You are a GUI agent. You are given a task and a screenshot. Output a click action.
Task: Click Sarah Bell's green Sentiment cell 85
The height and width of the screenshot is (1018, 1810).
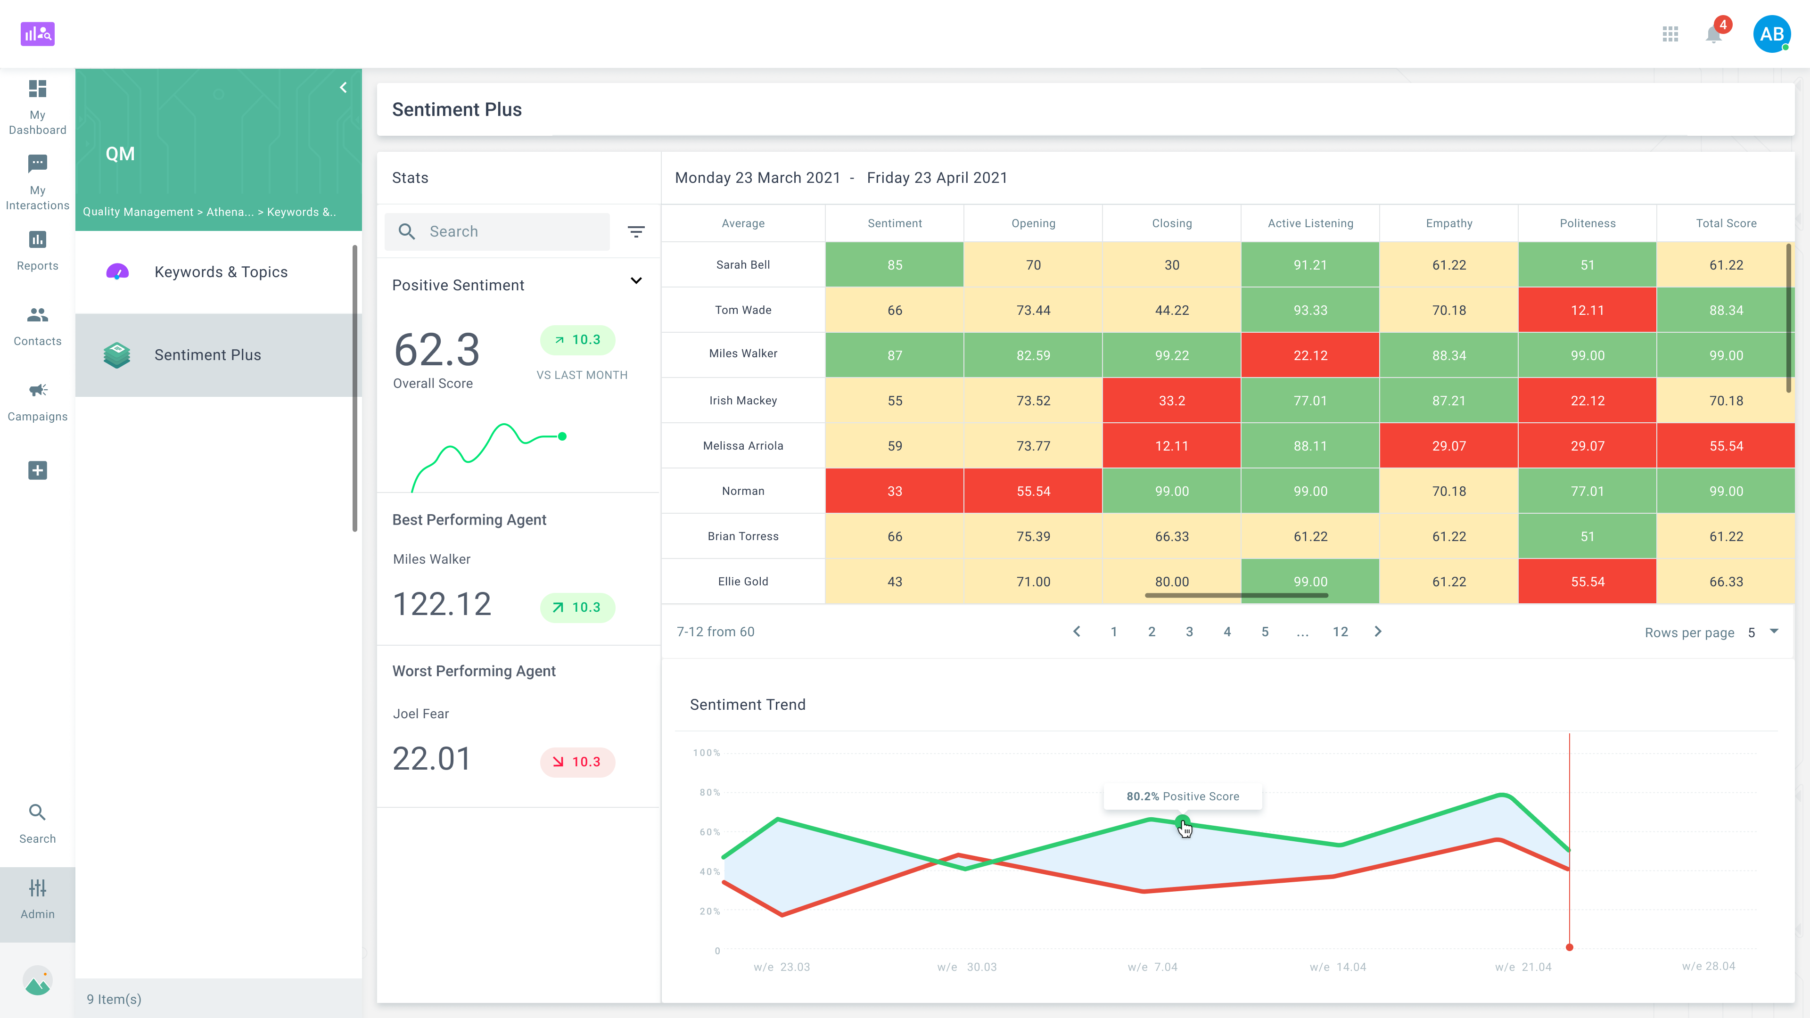[x=895, y=265]
